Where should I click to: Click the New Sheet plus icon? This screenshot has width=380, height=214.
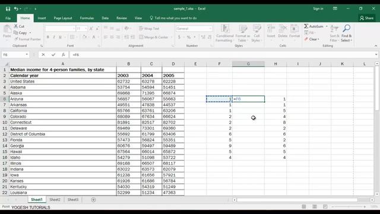93,200
